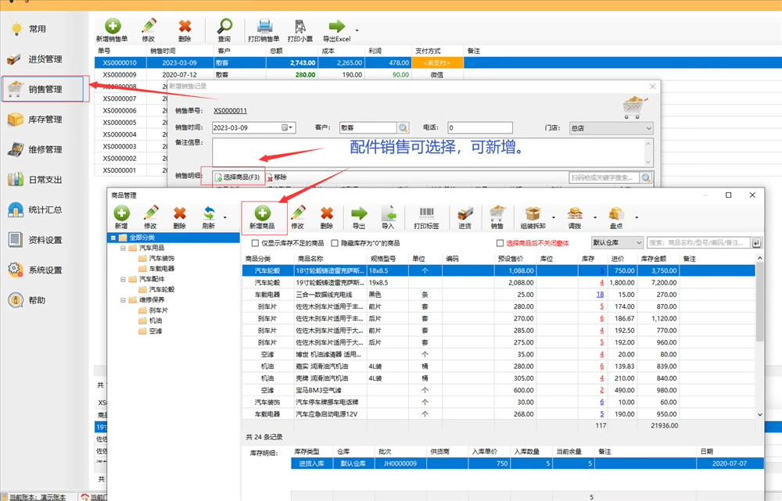Open the 门店 总店 dropdown

click(611, 128)
